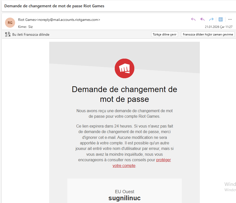Choose Fransızca dilden hiçbir zaman çevirme
The width and height of the screenshot is (236, 203).
(208, 34)
